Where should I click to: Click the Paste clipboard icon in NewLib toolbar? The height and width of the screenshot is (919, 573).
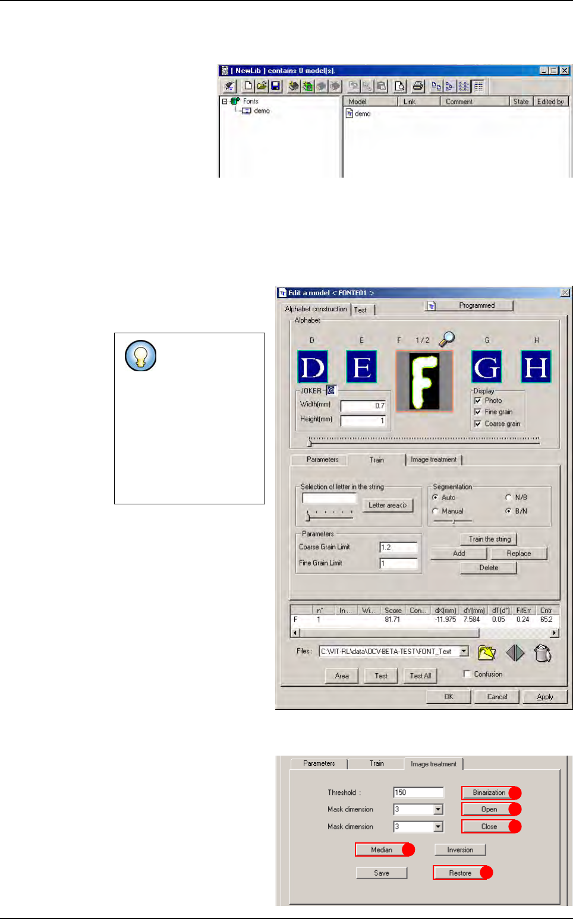pyautogui.click(x=381, y=86)
